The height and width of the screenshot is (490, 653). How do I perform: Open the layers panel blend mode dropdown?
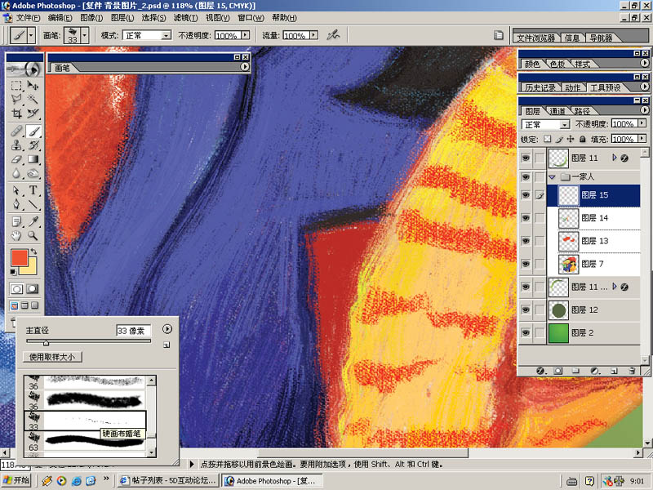(564, 125)
